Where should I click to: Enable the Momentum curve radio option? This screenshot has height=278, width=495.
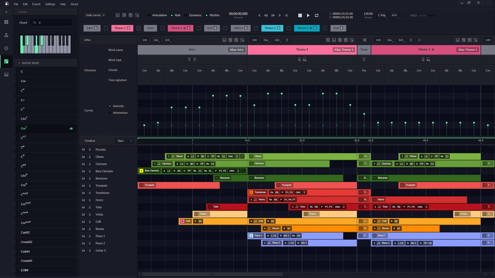(x=110, y=113)
